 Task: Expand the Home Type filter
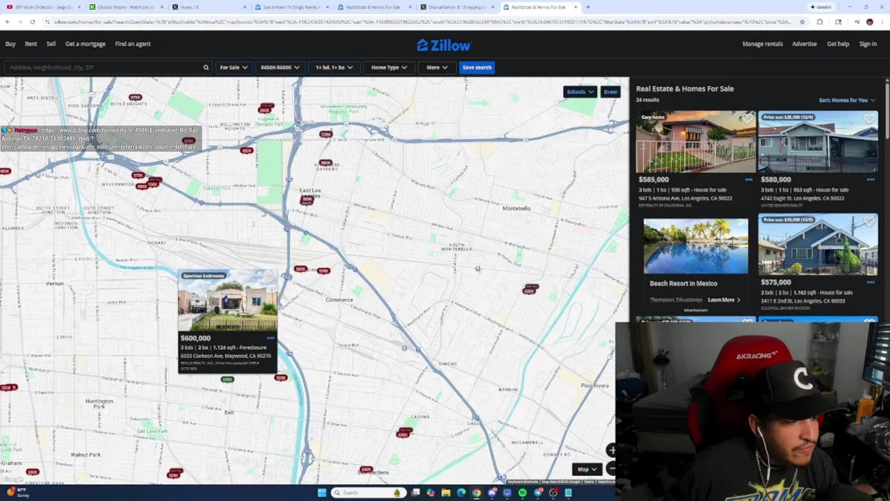point(389,67)
